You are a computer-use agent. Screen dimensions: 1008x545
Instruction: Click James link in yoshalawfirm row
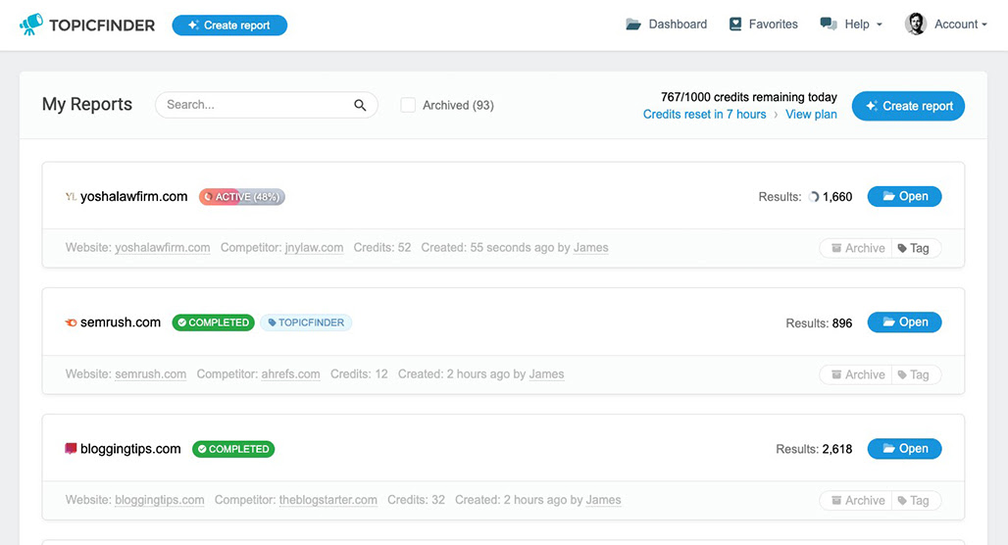coord(591,247)
